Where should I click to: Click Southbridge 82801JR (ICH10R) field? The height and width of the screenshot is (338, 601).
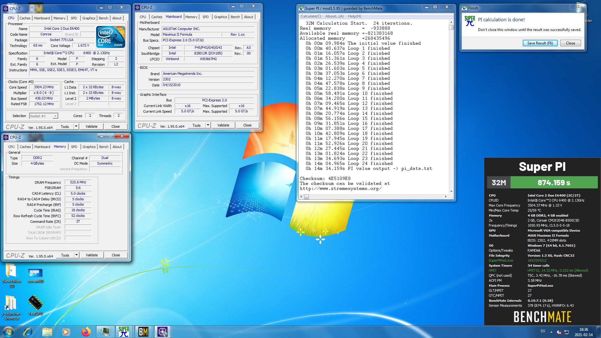point(208,53)
